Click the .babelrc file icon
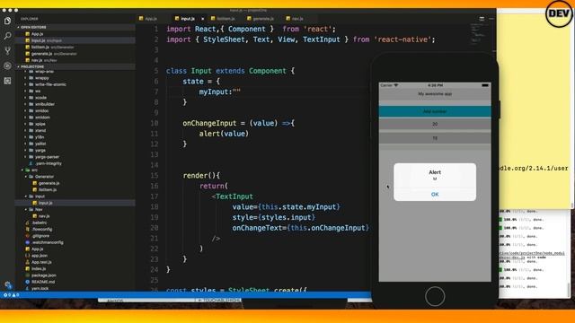The width and height of the screenshot is (575, 323). point(28,223)
